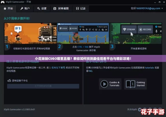The image size is (166, 117).
Task: Click the 从3个简单步骤开始! heading
Action: tap(17, 18)
